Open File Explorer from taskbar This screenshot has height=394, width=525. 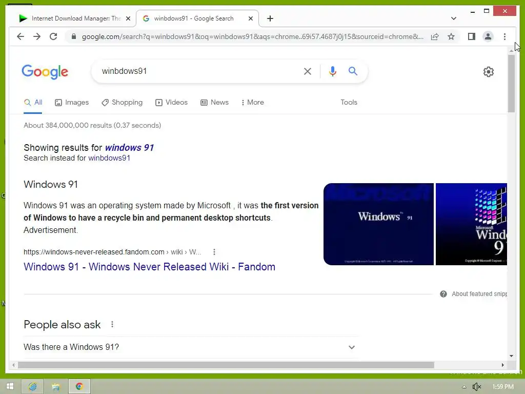tap(55, 386)
